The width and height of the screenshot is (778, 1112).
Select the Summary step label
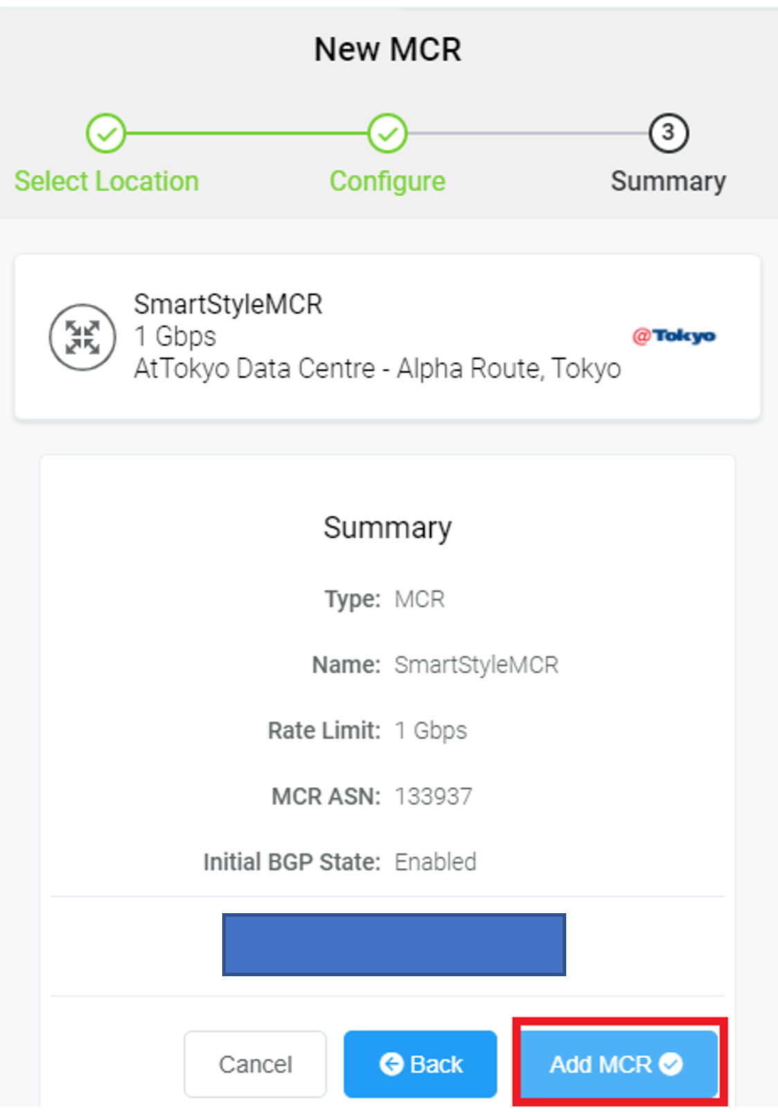coord(669,182)
